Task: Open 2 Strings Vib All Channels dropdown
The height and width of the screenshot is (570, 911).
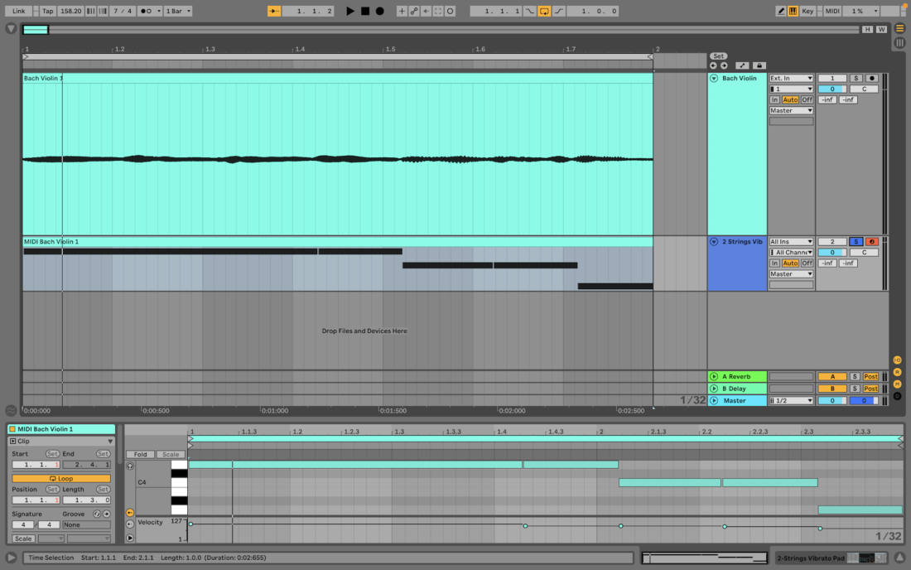Action: pos(791,252)
